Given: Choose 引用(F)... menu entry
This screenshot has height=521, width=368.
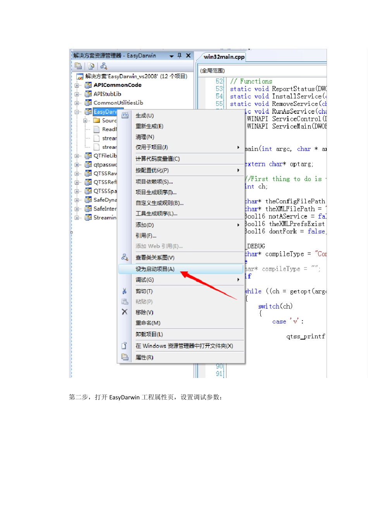Looking at the screenshot, I should 181,236.
